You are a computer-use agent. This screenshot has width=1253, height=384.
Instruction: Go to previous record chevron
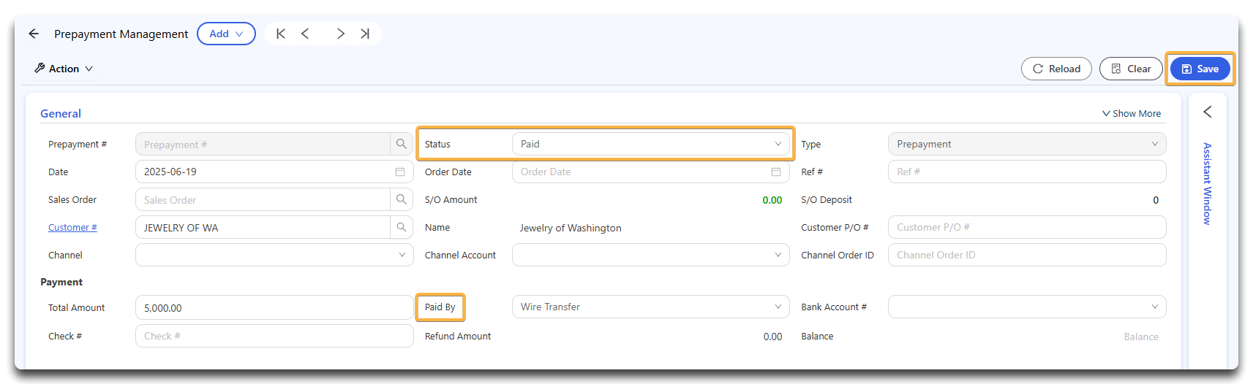point(305,34)
